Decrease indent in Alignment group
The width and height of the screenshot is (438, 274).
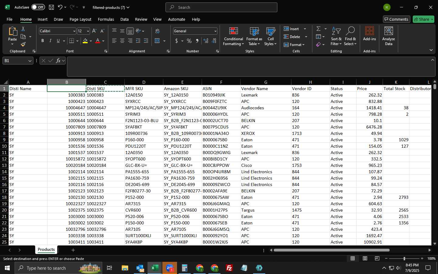pos(138,41)
